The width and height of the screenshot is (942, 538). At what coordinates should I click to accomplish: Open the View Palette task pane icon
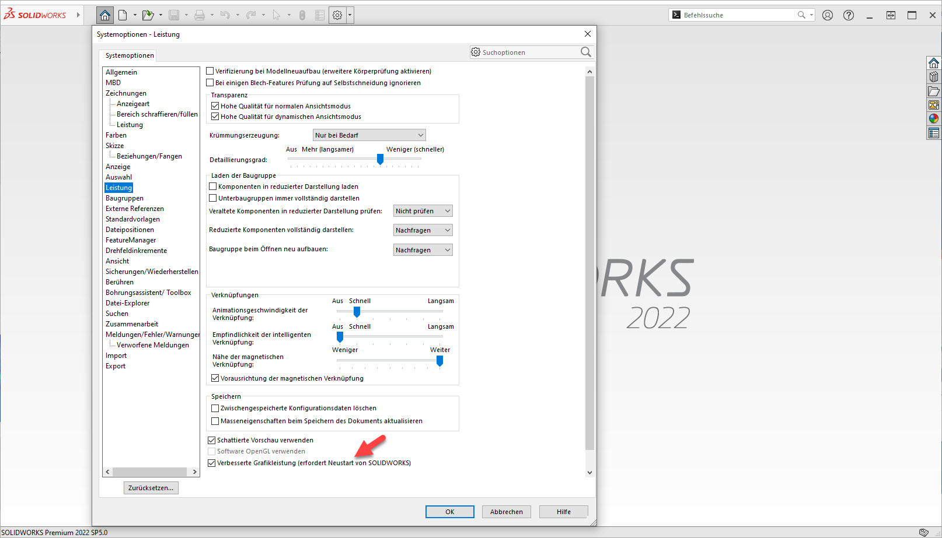pos(934,105)
